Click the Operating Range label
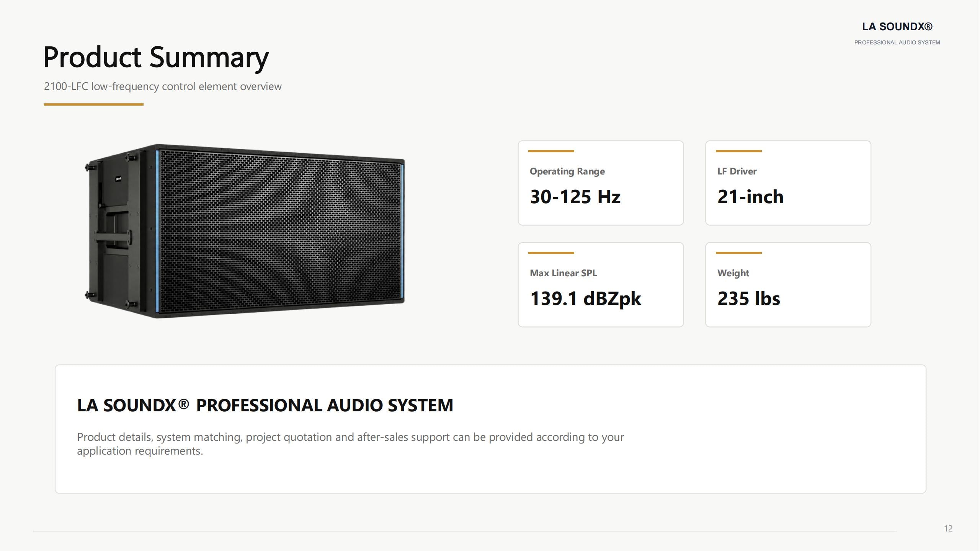 pos(567,171)
